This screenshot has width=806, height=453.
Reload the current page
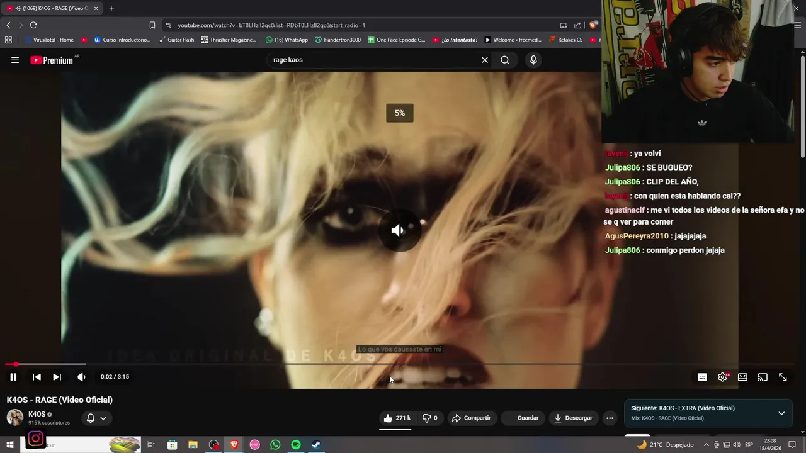pos(33,25)
